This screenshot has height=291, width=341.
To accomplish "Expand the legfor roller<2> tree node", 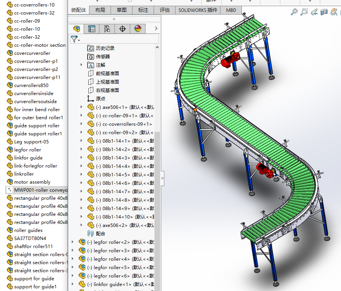I will coord(73,242).
